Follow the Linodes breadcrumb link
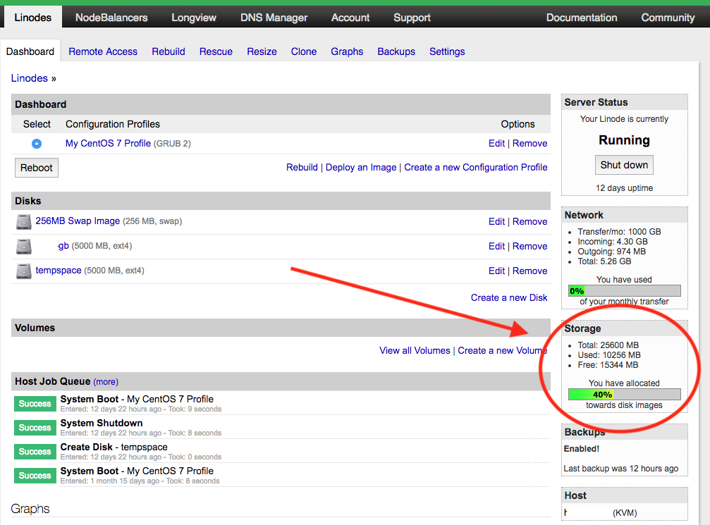This screenshot has width=710, height=525. [30, 78]
